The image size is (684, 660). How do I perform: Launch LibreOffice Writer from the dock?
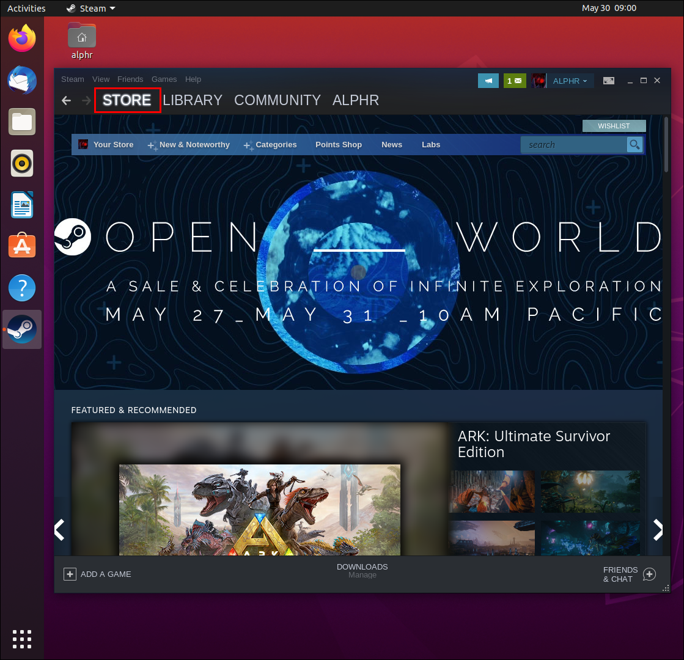(22, 205)
